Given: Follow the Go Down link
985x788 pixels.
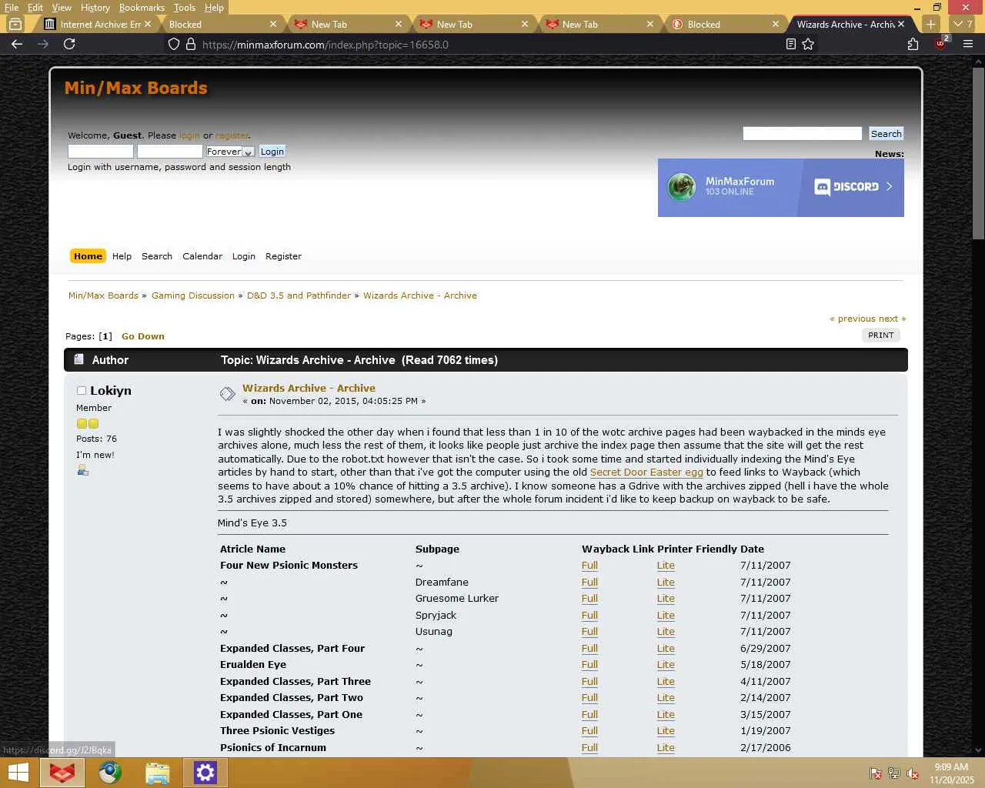Looking at the screenshot, I should click(143, 336).
